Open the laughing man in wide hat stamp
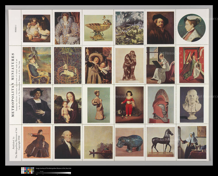Image resolution: width=218 pixels, height=176 pixels. click(x=98, y=65)
